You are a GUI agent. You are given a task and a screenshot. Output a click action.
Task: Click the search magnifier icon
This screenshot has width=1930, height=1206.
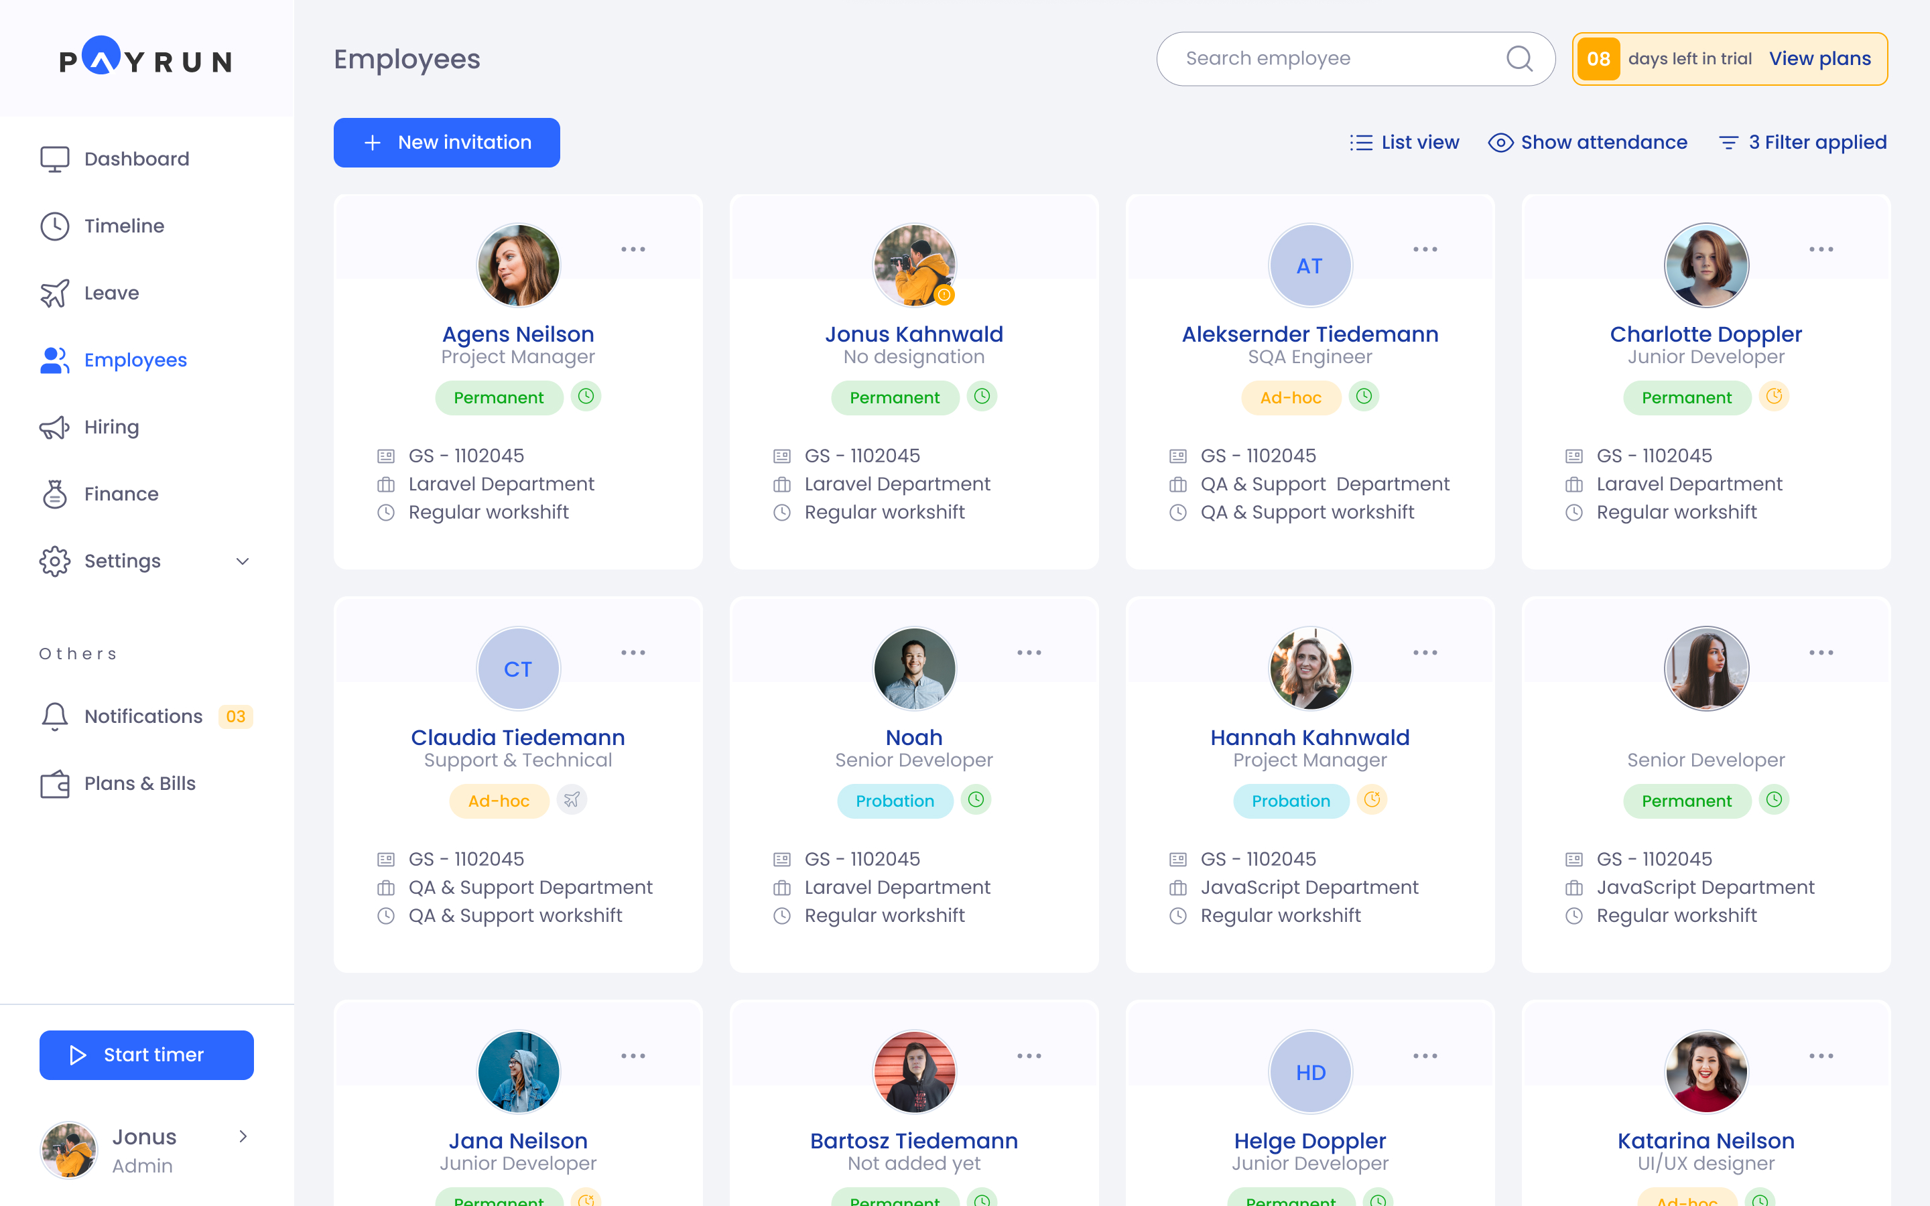pyautogui.click(x=1519, y=58)
